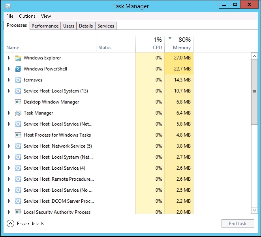The image size is (261, 237).
Task: Click the termsvcs gear icon
Action: [18, 80]
